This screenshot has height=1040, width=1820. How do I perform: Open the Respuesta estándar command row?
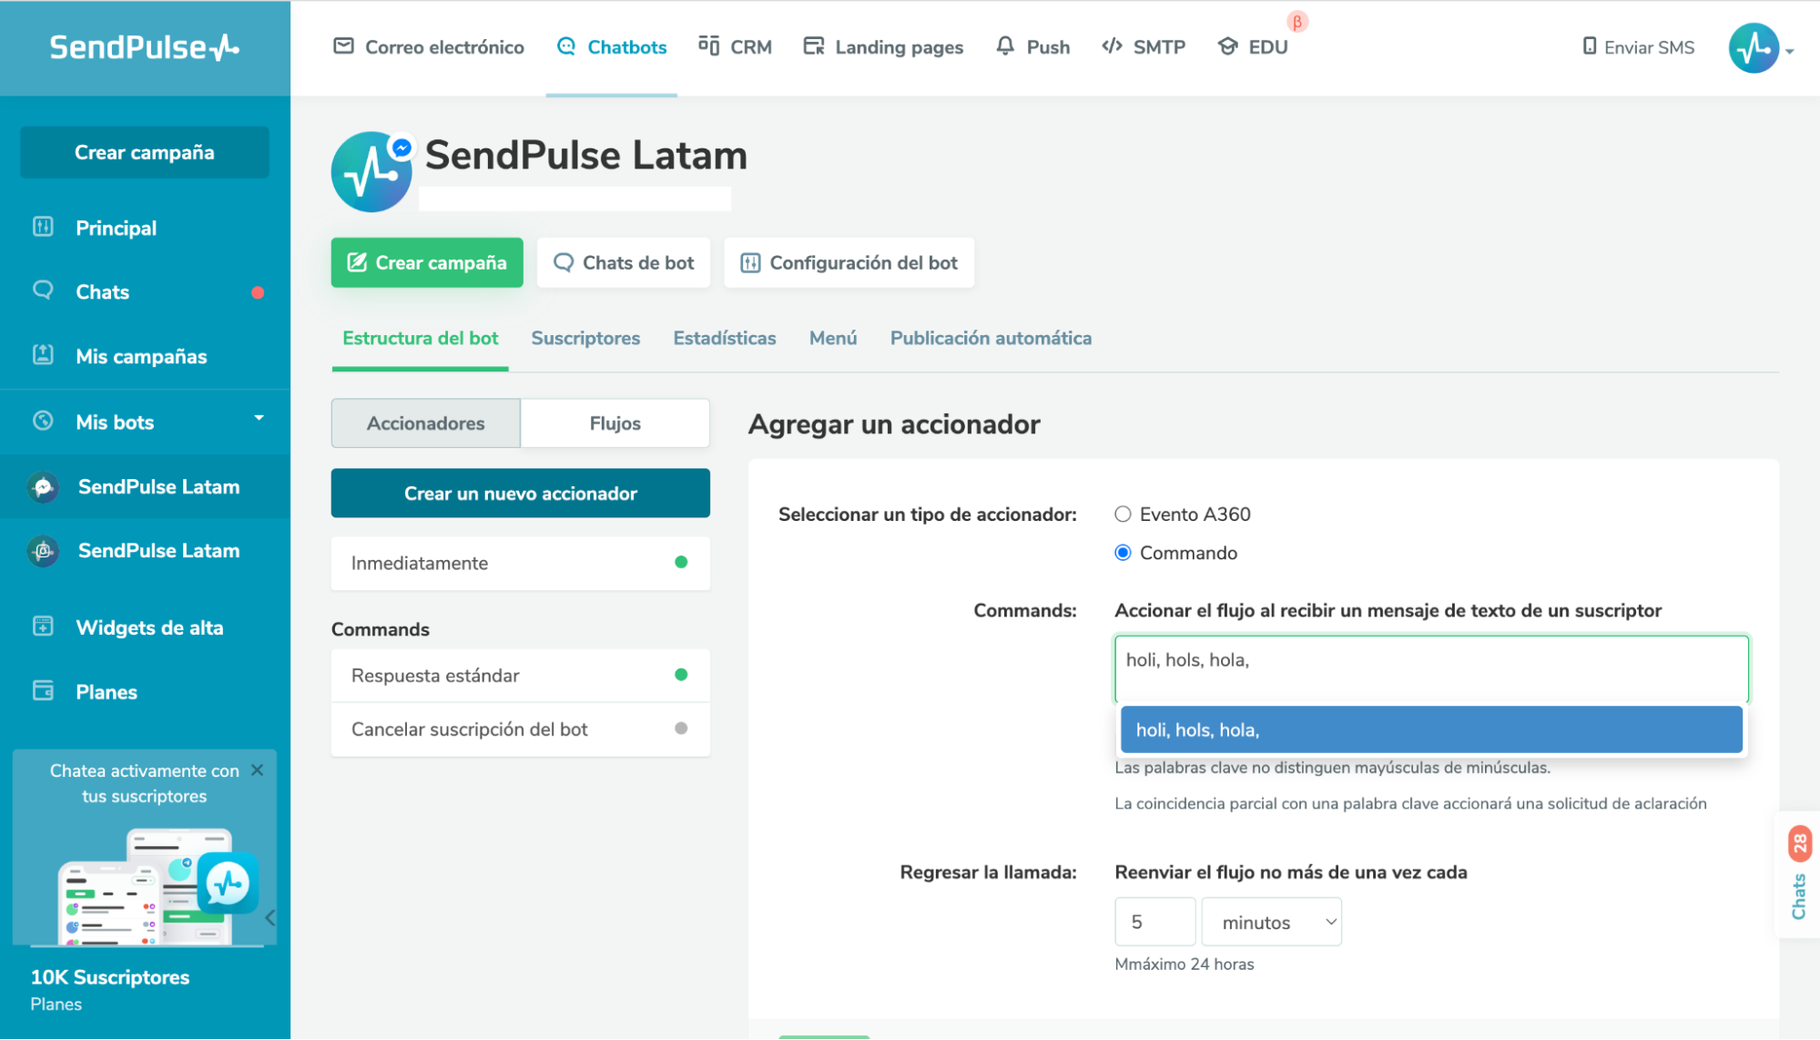click(521, 675)
